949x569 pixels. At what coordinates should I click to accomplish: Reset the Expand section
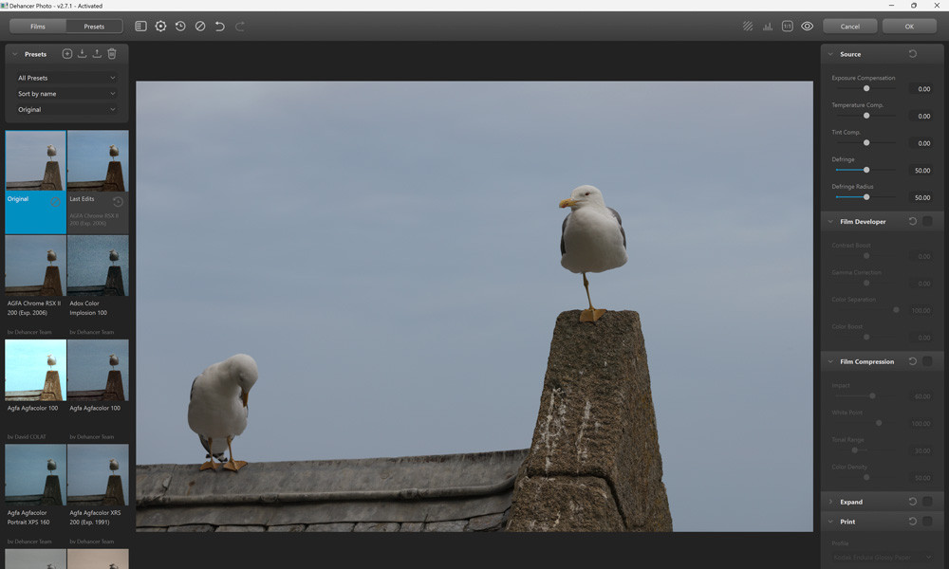coord(913,502)
